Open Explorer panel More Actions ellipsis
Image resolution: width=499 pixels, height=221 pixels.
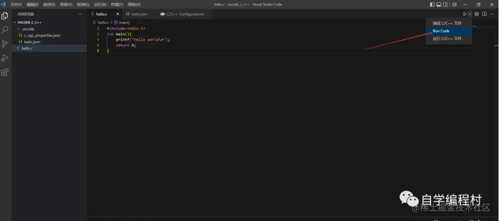tap(80, 14)
